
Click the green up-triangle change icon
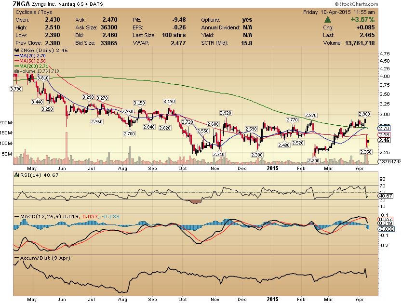click(327, 20)
